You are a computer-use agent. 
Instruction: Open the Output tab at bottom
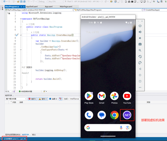point(34,135)
